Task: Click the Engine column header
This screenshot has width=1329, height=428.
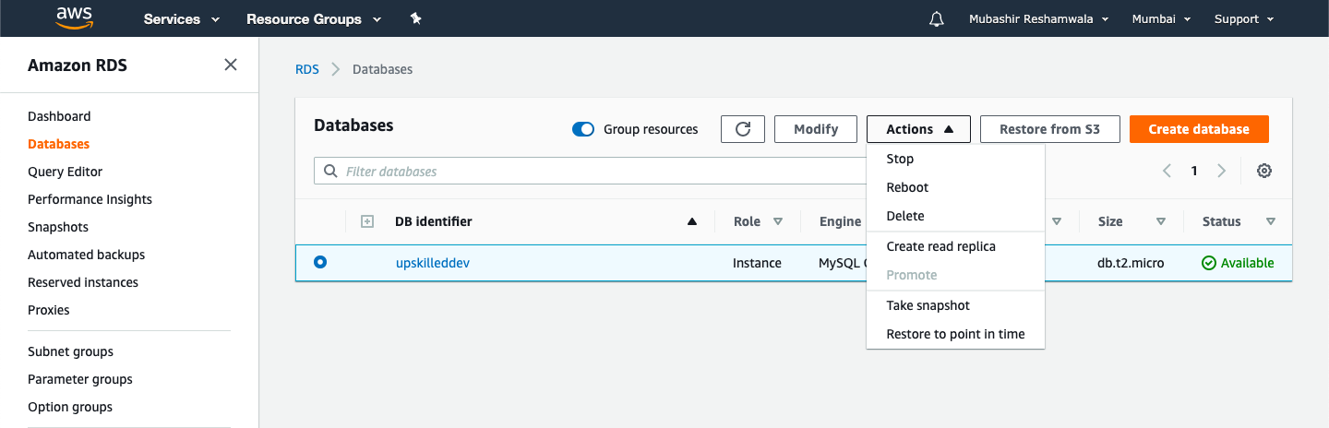Action: pyautogui.click(x=840, y=221)
